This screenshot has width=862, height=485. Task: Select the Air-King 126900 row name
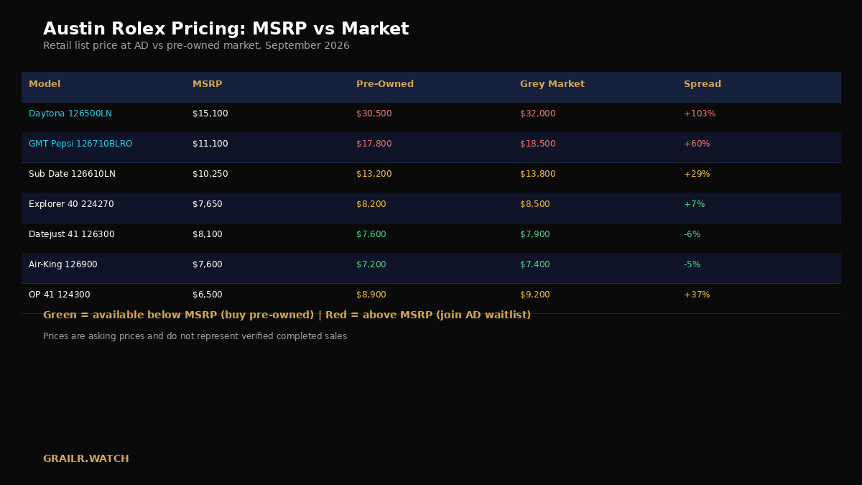63,264
